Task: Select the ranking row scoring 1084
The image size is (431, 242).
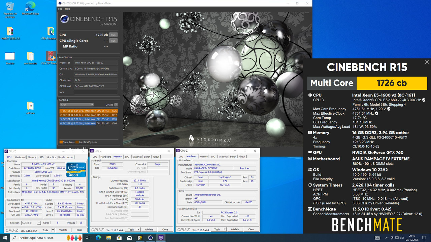Action: 89,123
